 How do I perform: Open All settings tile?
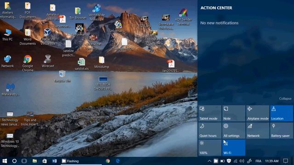[x=234, y=131]
